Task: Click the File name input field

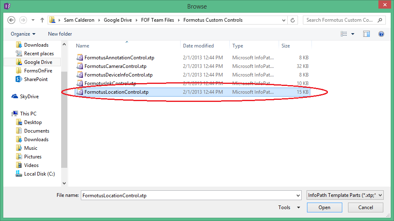Action: [x=188, y=196]
